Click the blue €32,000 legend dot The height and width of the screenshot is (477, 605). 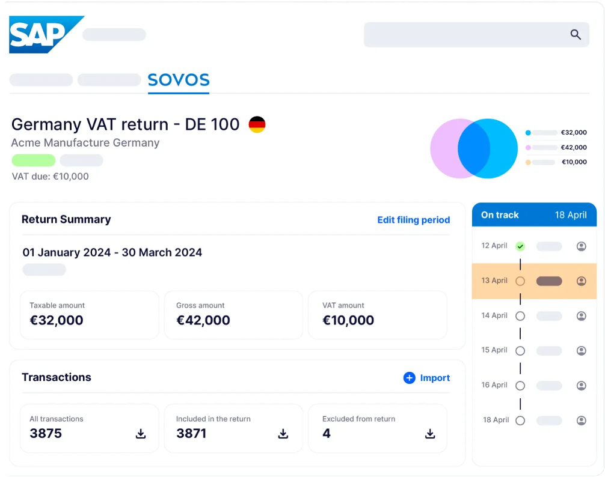[528, 133]
